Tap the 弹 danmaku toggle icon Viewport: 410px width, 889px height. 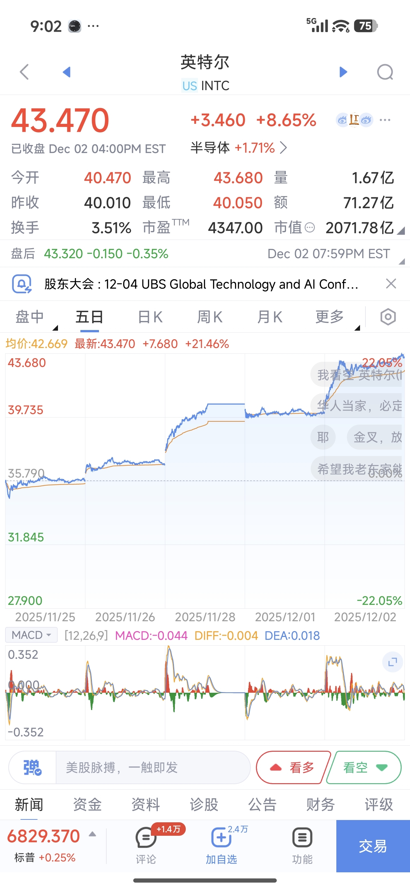32,767
